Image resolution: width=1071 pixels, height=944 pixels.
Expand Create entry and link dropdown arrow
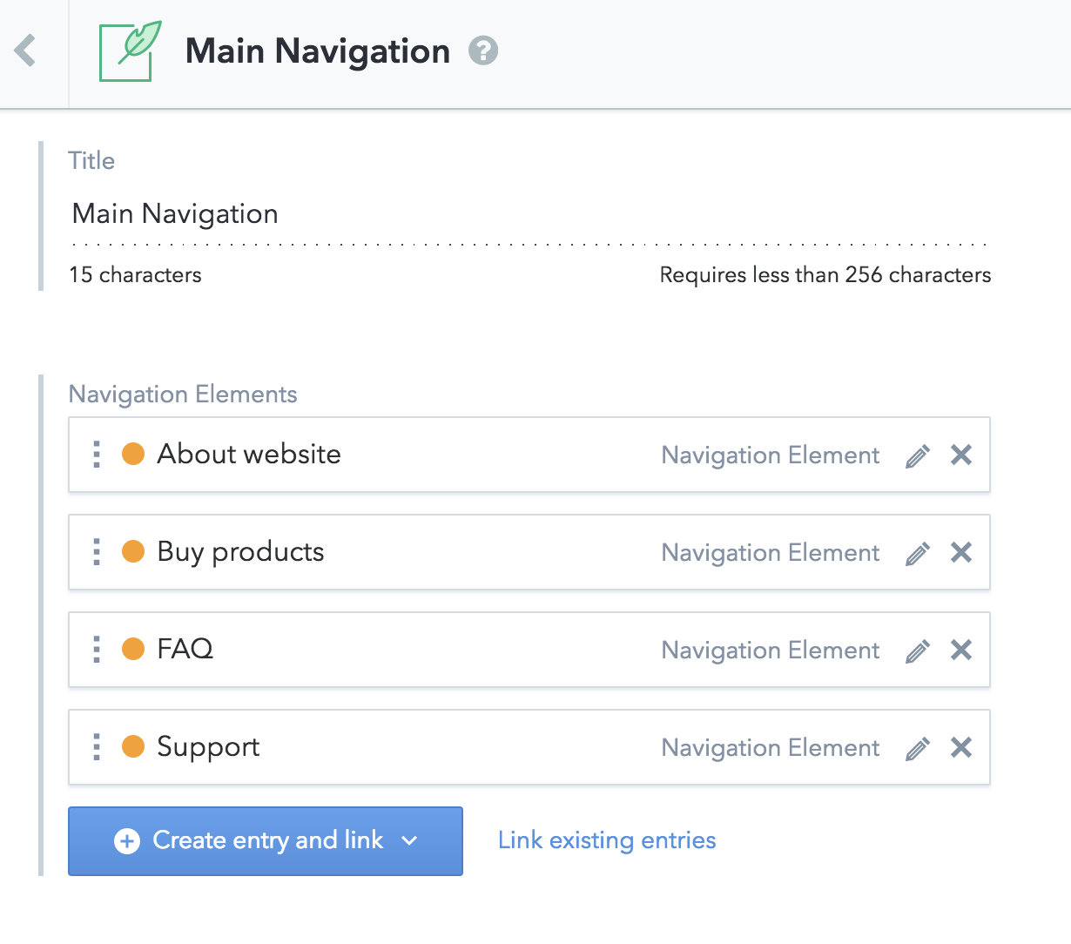tap(409, 841)
